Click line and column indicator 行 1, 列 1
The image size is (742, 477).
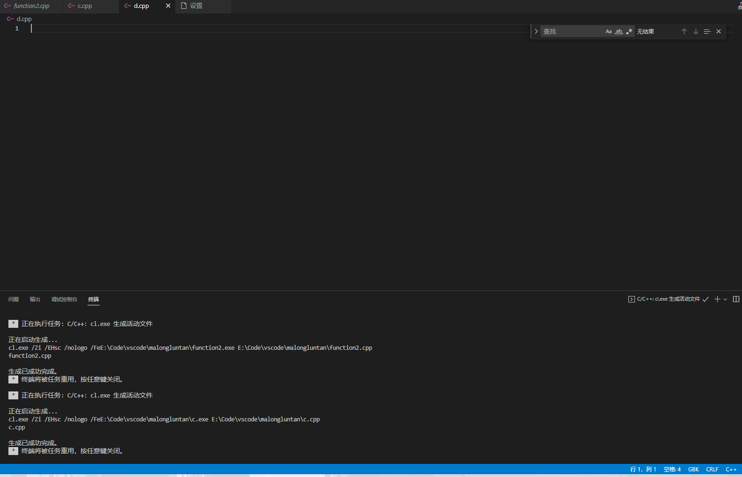643,469
